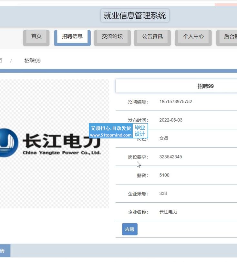Open the 后台管理 tab at right edge

coord(227,38)
